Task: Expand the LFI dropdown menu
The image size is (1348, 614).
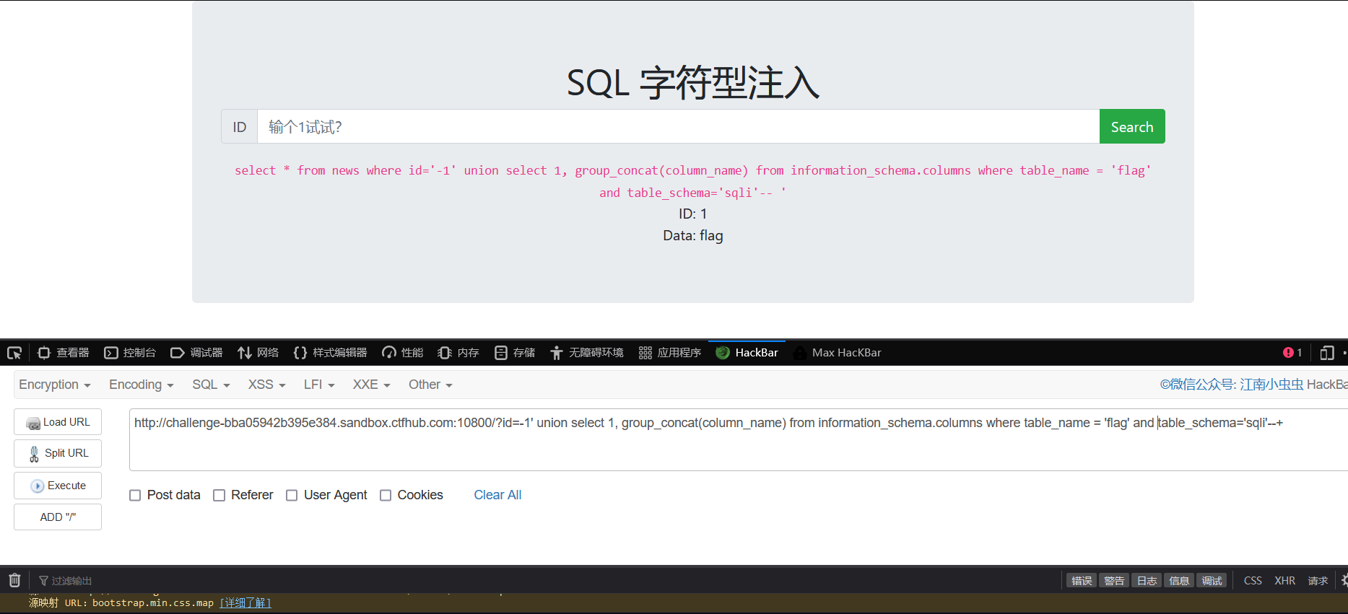Action: click(319, 385)
